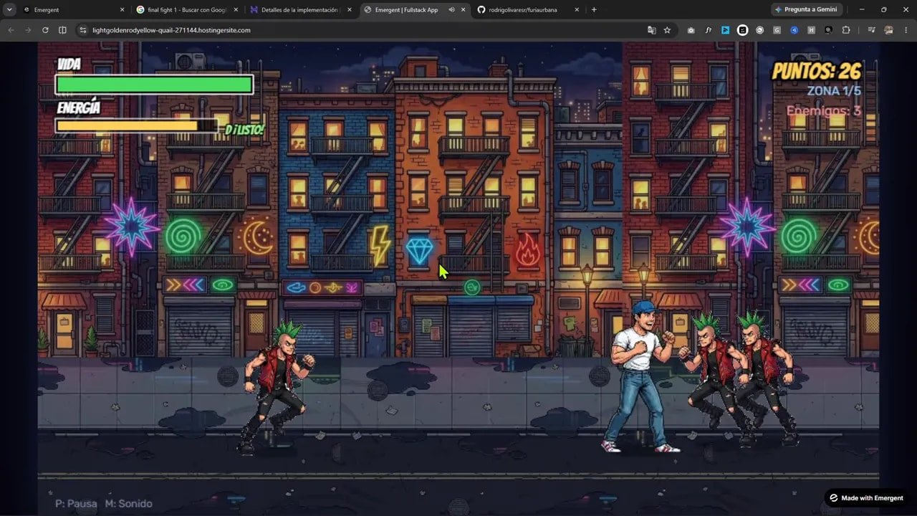Click the yellow neon lightning bolt sign
Image resolution: width=917 pixels, height=516 pixels.
click(x=379, y=244)
